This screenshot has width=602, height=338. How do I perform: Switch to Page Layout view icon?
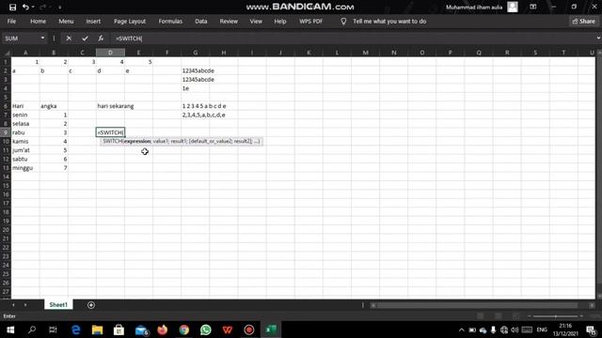498,316
